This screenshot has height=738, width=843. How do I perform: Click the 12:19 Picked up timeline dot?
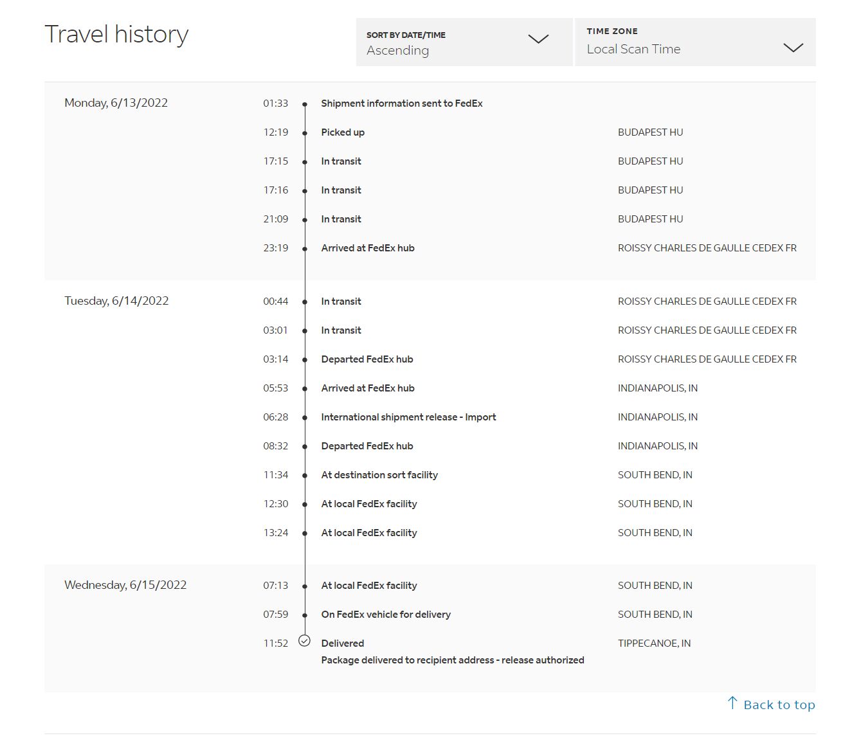coord(305,133)
